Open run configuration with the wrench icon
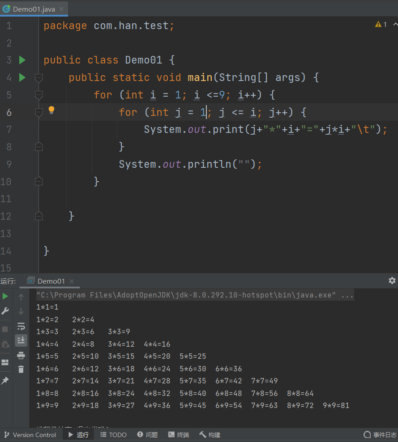 tap(5, 311)
